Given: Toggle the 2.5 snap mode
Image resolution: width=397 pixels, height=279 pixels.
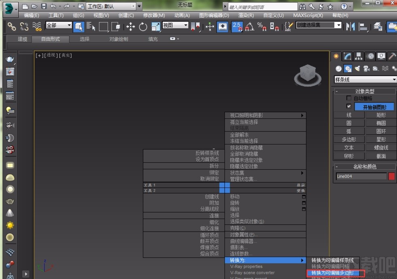Looking at the screenshot, I should pos(237,27).
